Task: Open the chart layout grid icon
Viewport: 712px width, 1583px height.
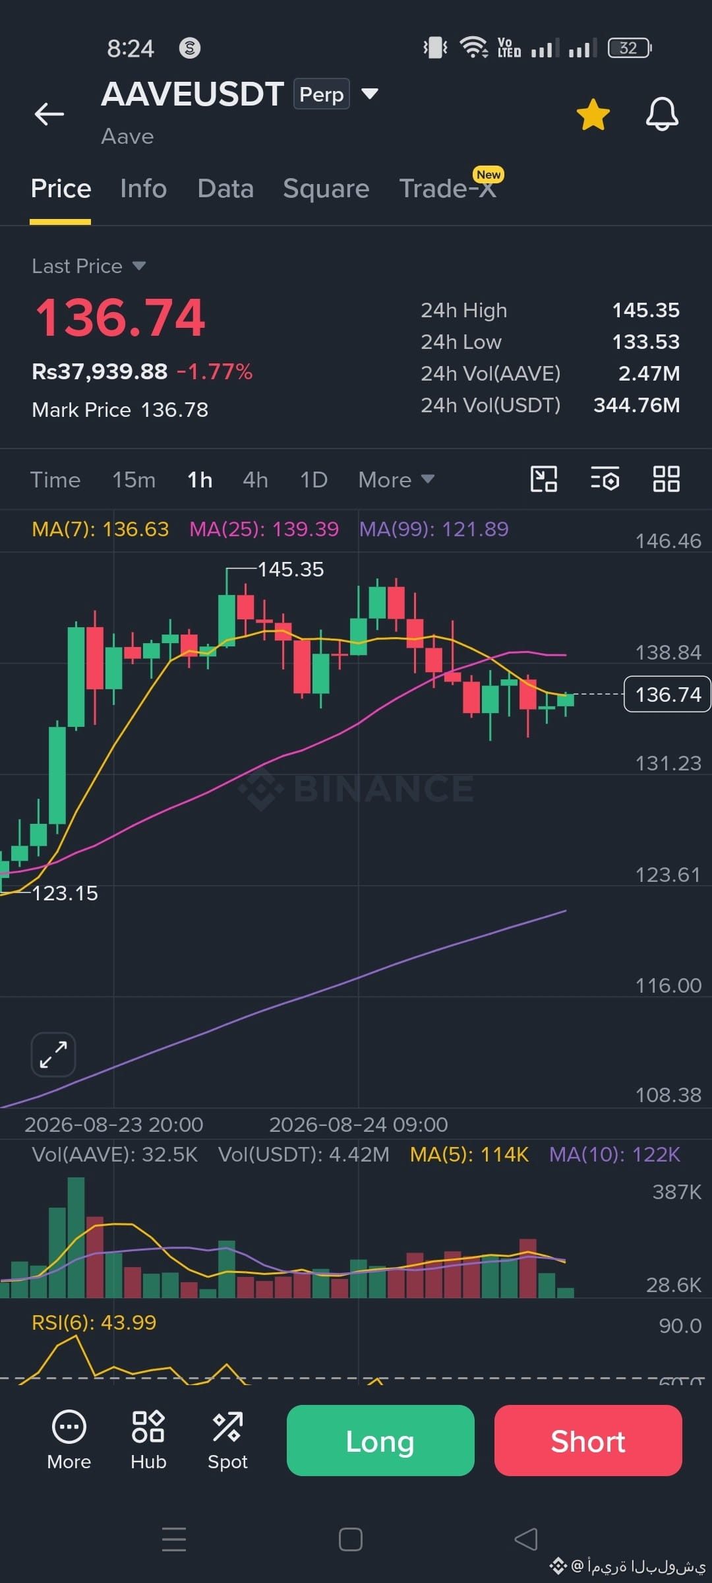Action: 666,479
